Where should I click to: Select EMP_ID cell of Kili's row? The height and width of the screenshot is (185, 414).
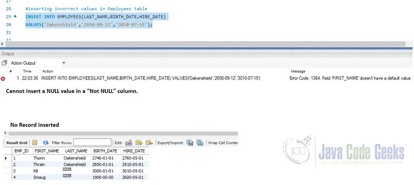pyautogui.click(x=22, y=171)
